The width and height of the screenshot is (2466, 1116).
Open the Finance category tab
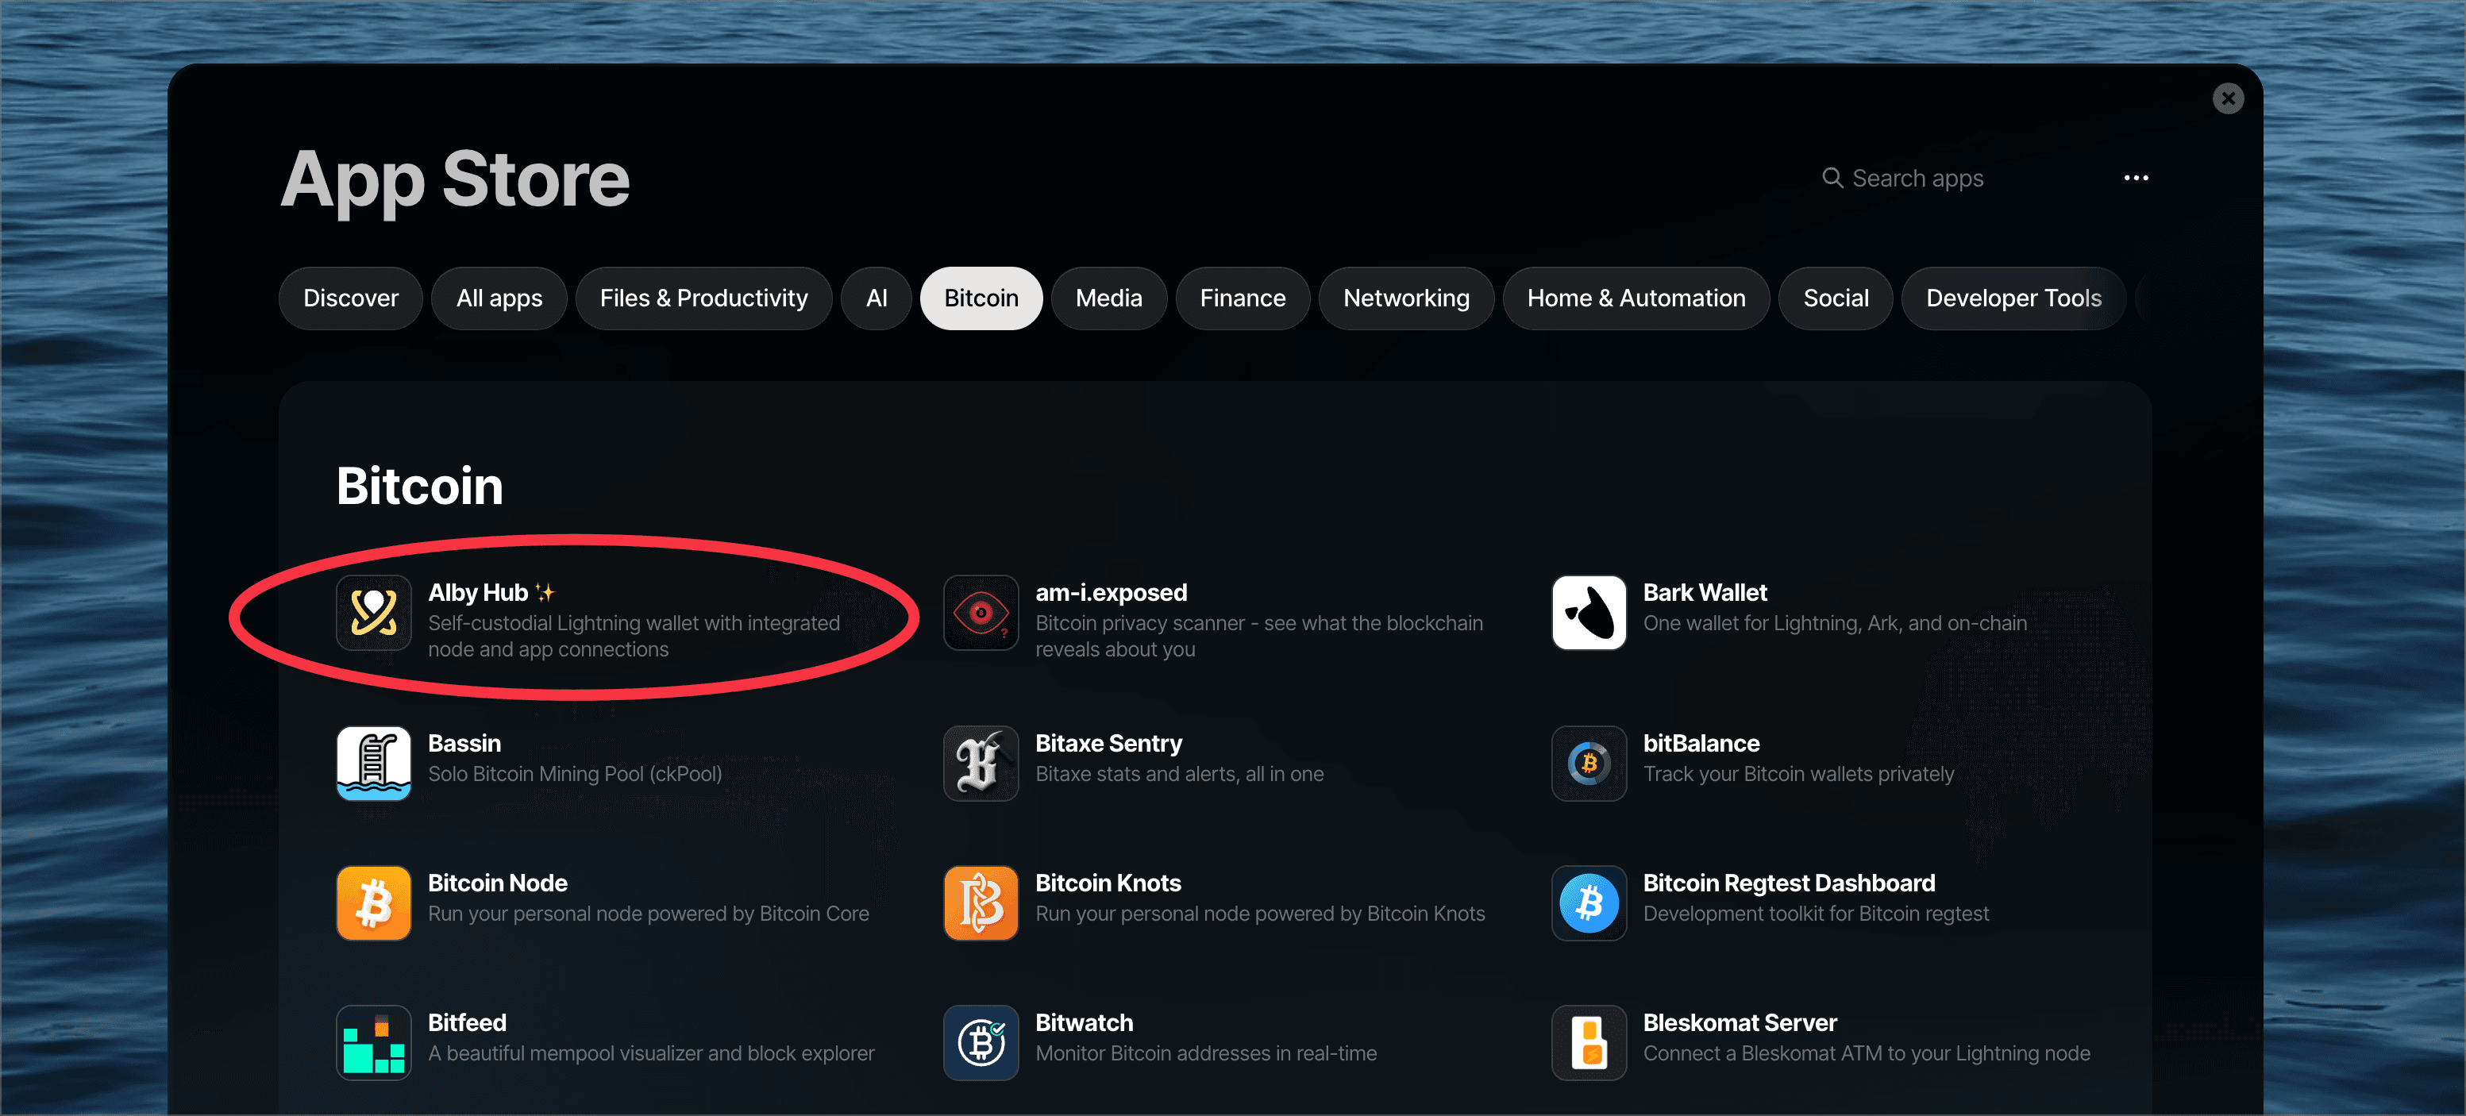point(1243,298)
